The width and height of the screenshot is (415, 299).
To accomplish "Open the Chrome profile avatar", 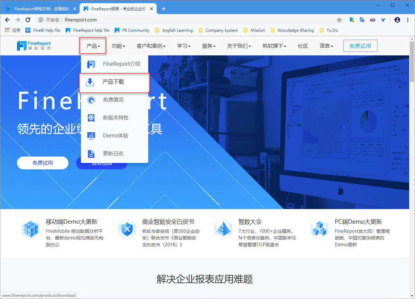I will pos(397,20).
